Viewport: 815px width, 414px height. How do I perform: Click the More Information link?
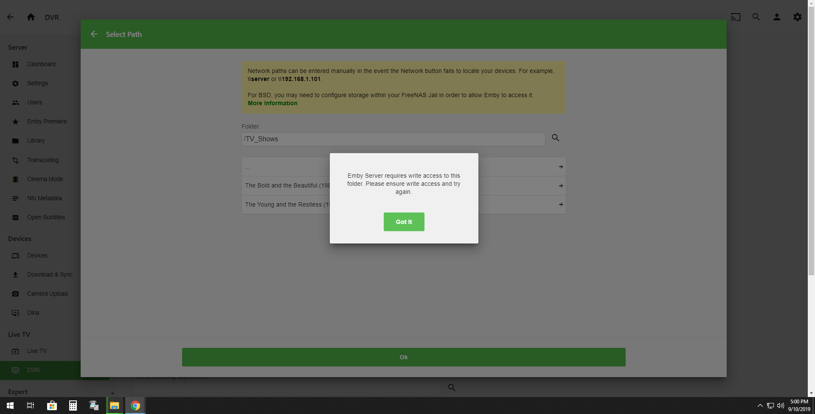(272, 103)
